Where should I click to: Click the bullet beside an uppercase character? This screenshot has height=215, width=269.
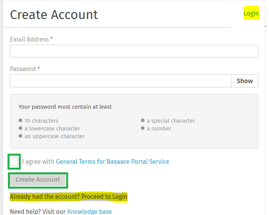[x=20, y=136]
